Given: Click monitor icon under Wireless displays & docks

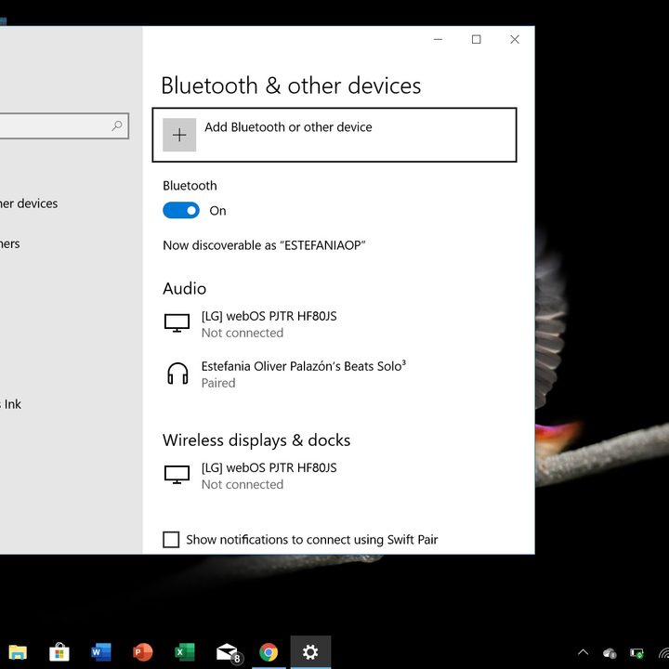Looking at the screenshot, I should pyautogui.click(x=177, y=475).
